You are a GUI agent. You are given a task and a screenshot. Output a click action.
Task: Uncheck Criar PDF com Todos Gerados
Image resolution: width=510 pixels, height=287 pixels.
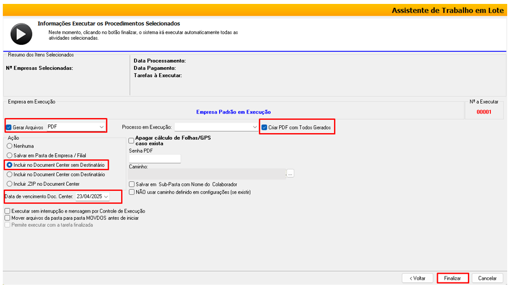pos(265,128)
